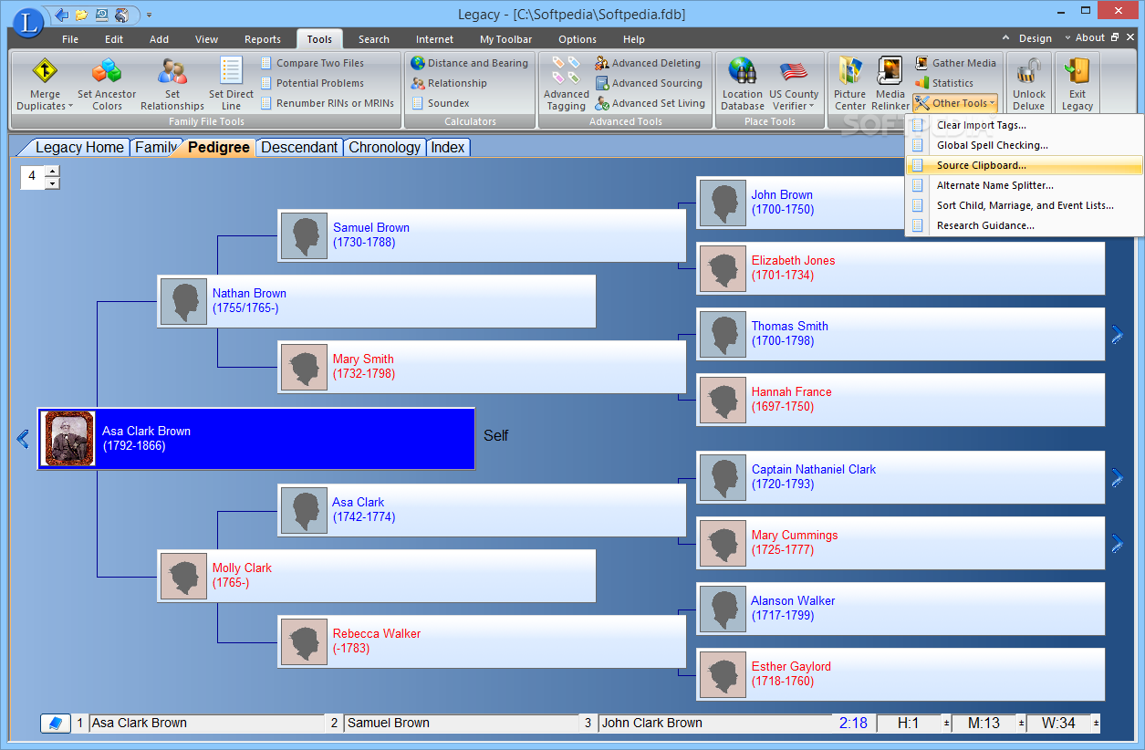
Task: Click the Samuel Brown status bar field
Action: [462, 723]
